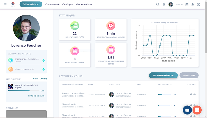The height and width of the screenshot is (118, 207).
Task: Click the 69% objective progress bar
Action: pos(24,91)
